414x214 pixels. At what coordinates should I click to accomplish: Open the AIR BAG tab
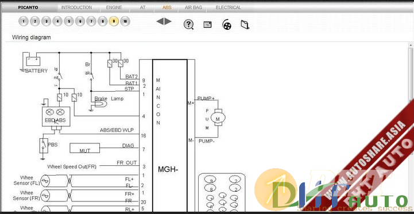[x=194, y=7]
